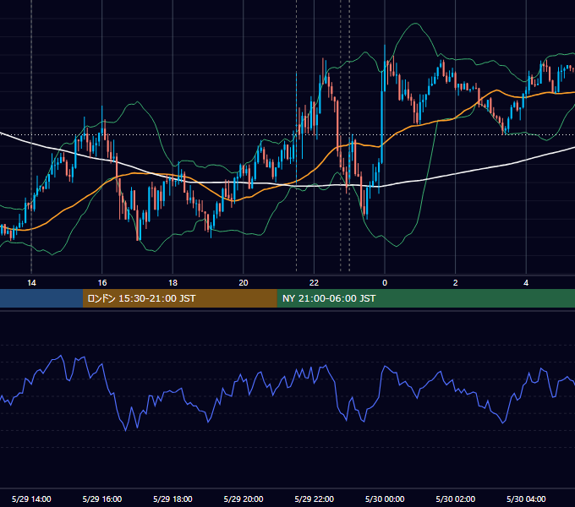Viewport: 575px width, 507px height.
Task: Click the 5/30 02:00 date label
Action: 456,499
